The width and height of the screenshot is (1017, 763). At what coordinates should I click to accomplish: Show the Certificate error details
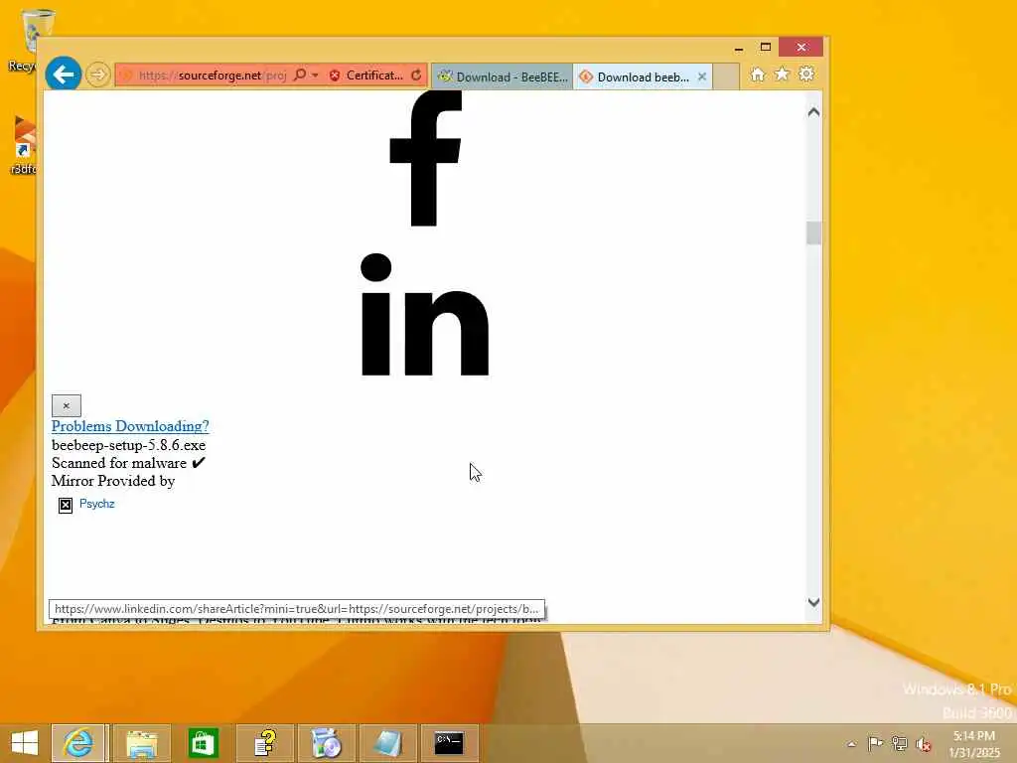(x=365, y=76)
